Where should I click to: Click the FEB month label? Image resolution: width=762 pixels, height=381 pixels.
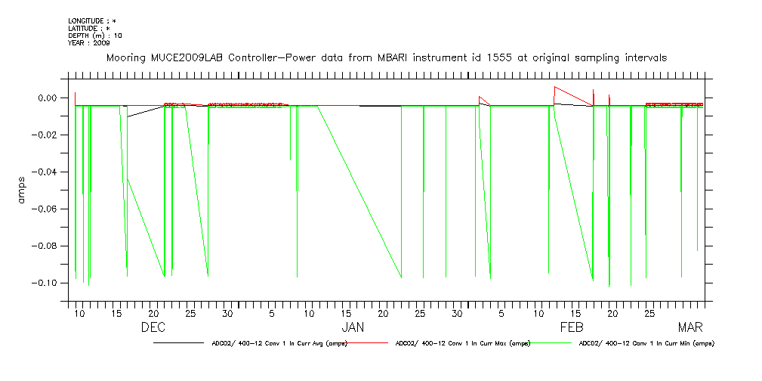point(572,327)
